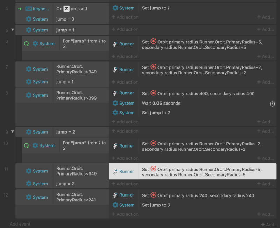Viewport: 280px width, 228px height.
Task: Click the 'Add...' link at the bottom right
Action: coord(270,225)
